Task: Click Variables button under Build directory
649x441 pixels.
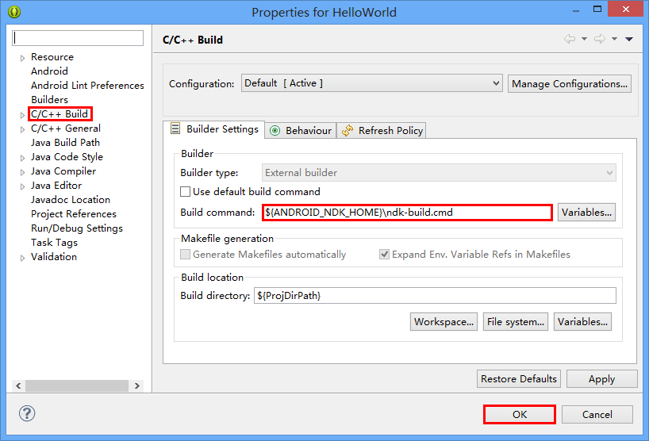Action: [582, 321]
